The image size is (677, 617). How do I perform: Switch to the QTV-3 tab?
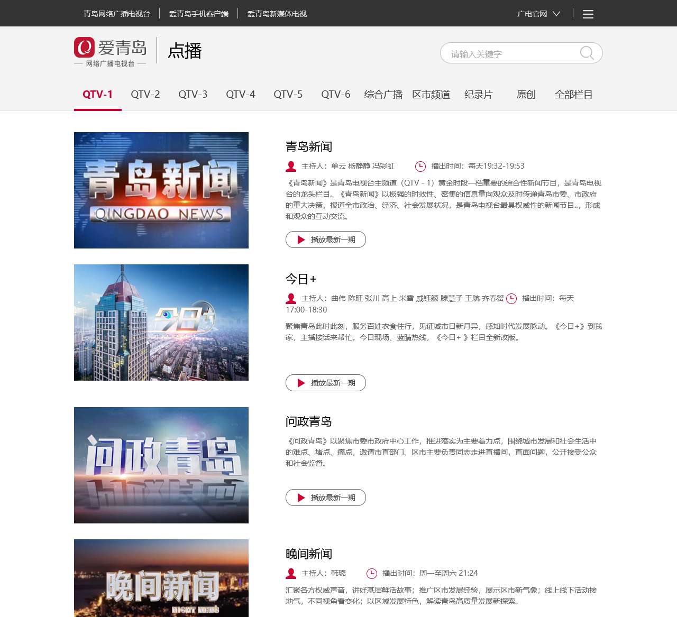coord(193,95)
